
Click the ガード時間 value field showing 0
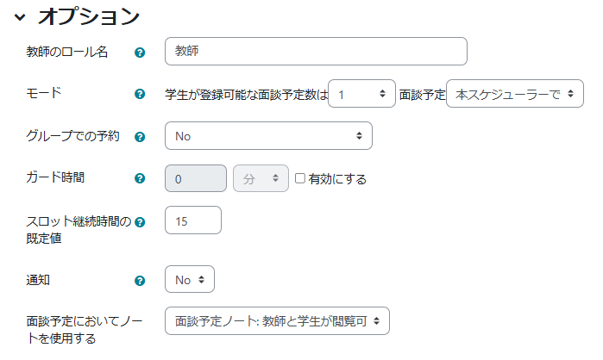coord(196,178)
